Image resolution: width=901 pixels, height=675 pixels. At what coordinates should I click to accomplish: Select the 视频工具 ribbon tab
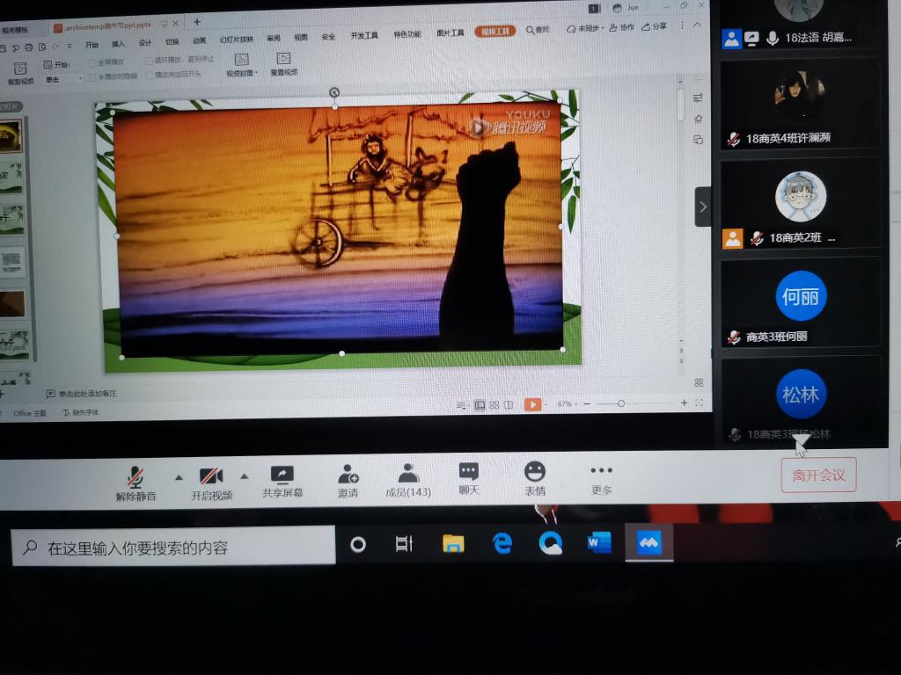494,32
